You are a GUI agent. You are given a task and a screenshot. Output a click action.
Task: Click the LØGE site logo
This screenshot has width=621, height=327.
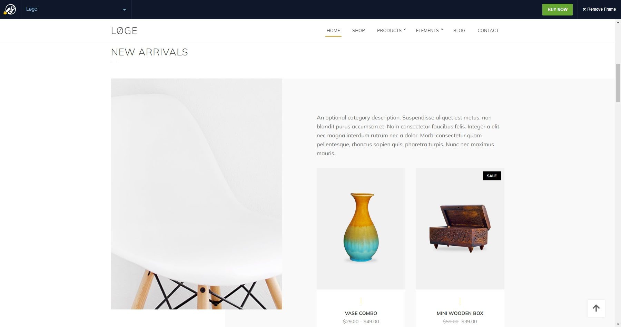click(x=124, y=31)
